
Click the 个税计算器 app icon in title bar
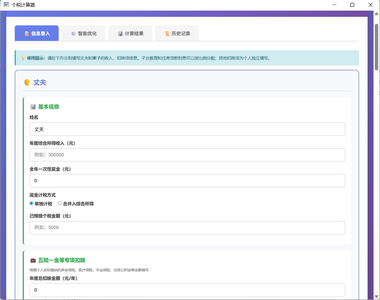(x=6, y=5)
